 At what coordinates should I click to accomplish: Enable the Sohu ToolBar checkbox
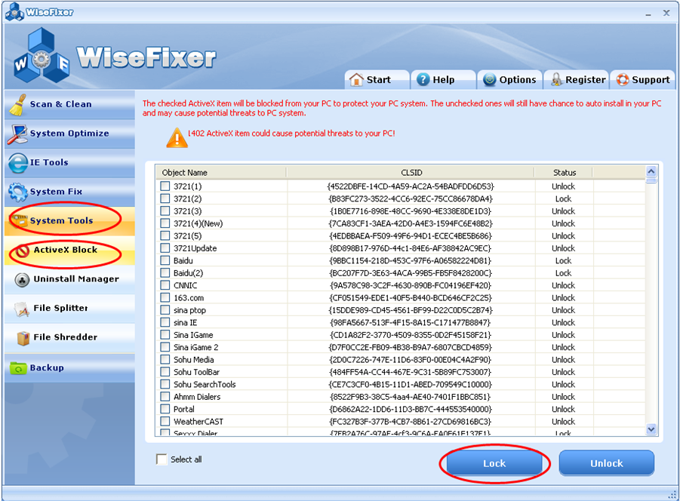click(165, 372)
